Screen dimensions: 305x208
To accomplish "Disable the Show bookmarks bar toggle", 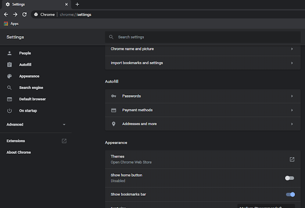I will pos(290,194).
